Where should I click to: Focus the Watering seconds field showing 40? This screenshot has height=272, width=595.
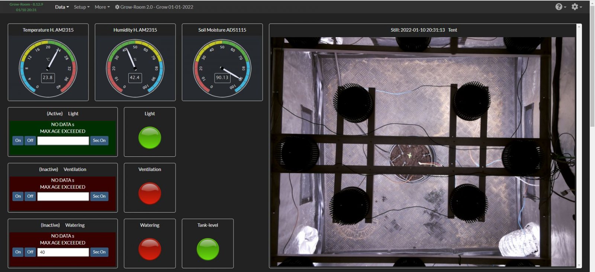pyautogui.click(x=63, y=252)
